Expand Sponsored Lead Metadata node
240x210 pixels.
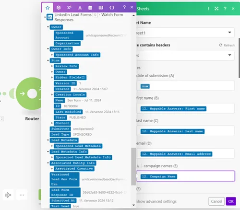(52, 146)
